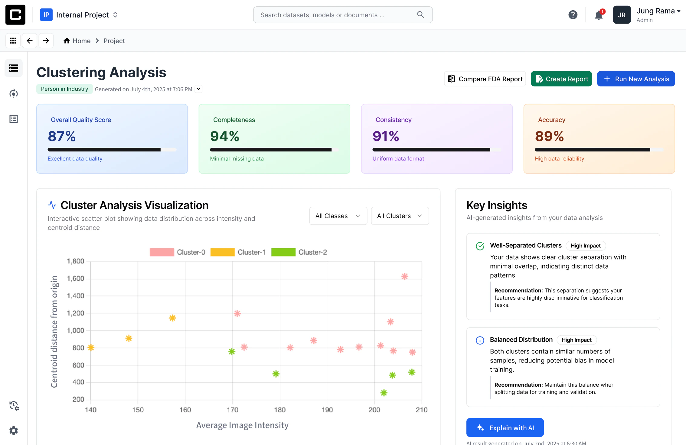Click the Consistency 91% value

tap(386, 136)
